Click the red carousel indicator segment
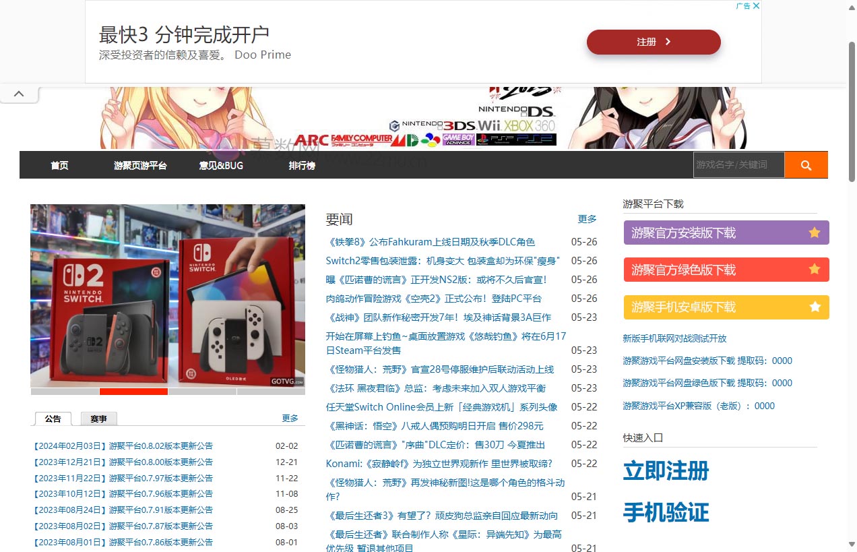This screenshot has width=857, height=552. [x=133, y=392]
